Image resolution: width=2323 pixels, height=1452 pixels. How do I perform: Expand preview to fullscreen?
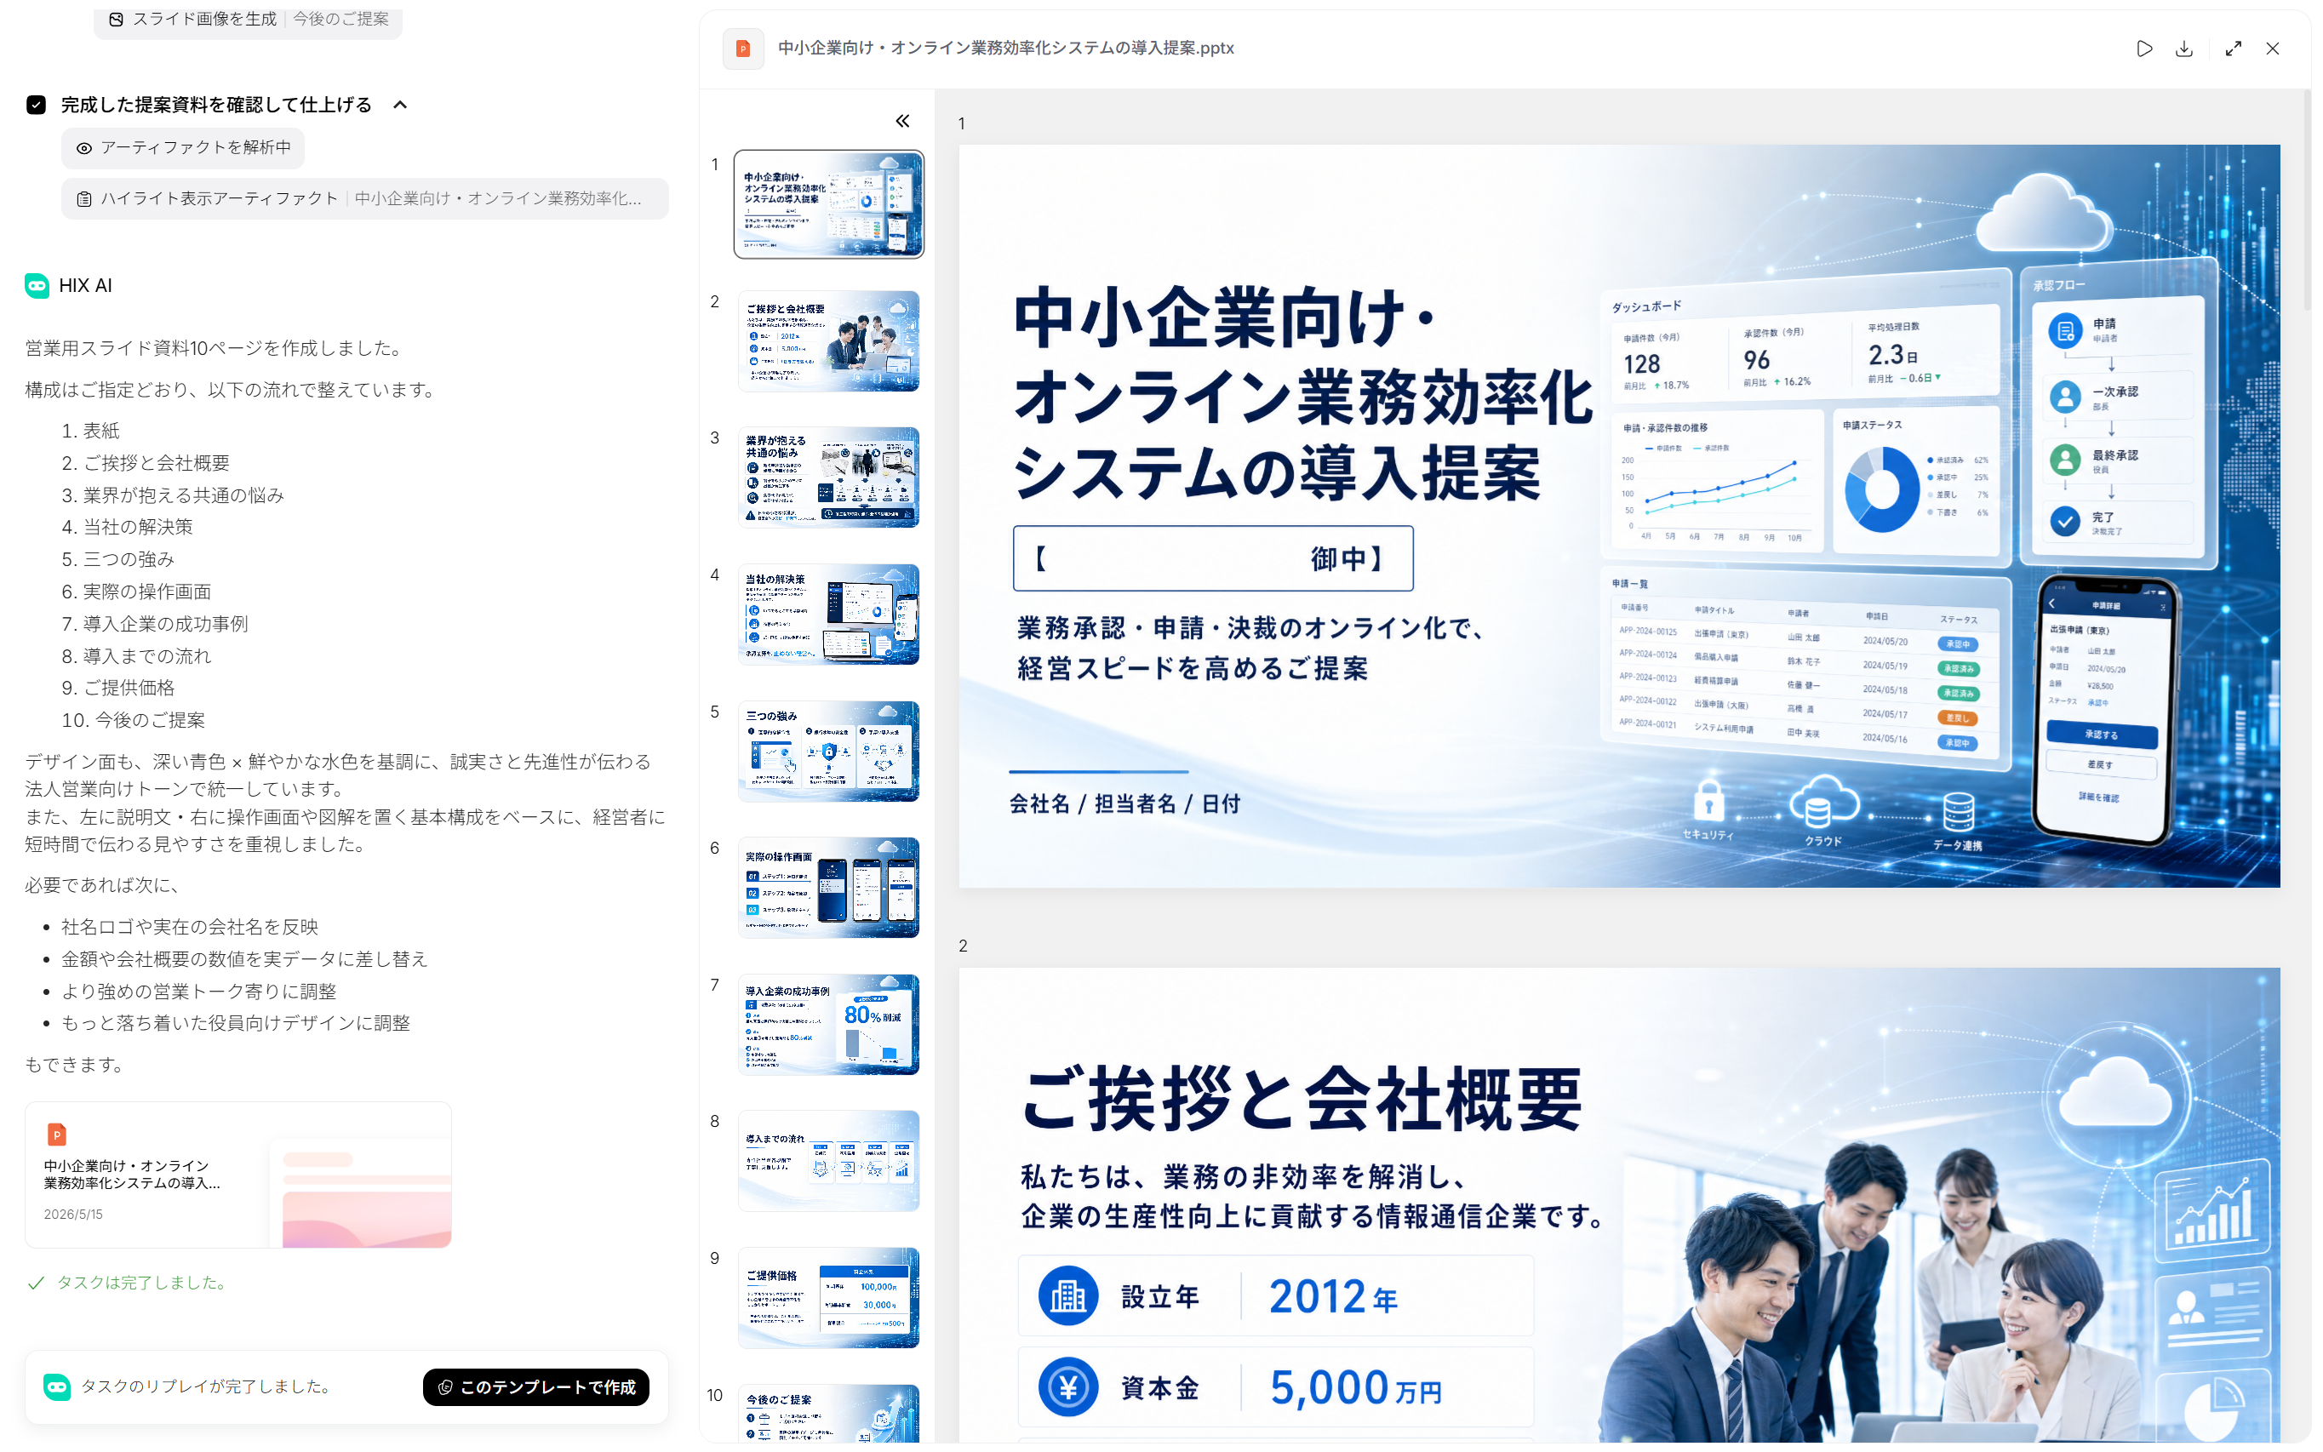(2233, 48)
